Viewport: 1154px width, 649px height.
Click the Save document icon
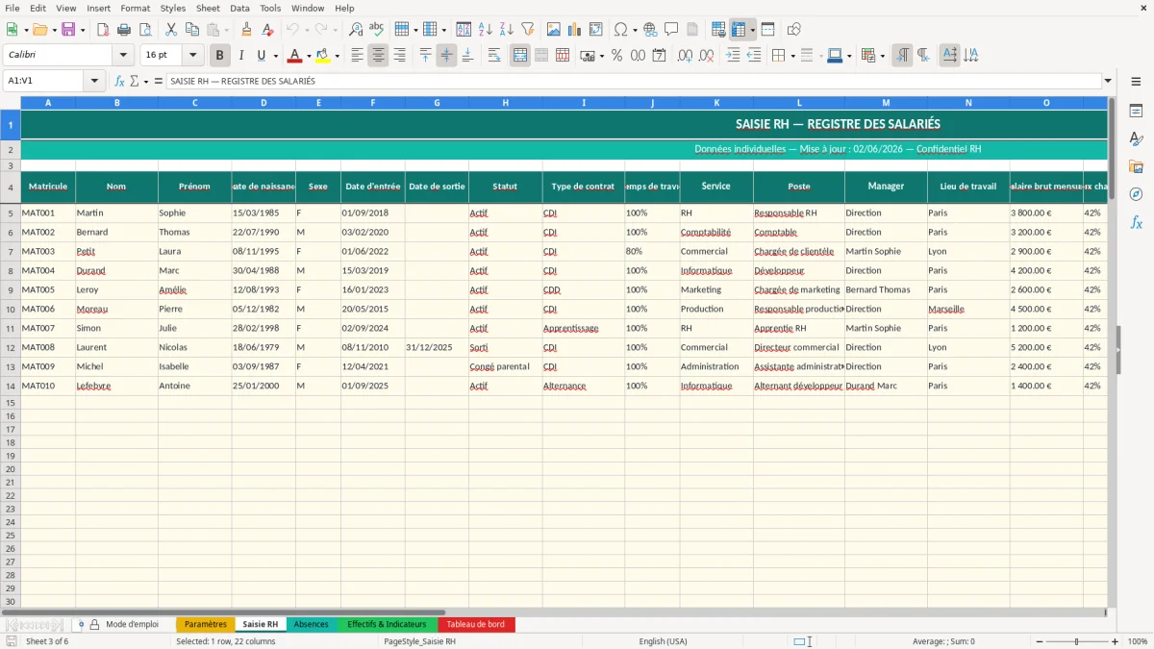[x=67, y=30]
